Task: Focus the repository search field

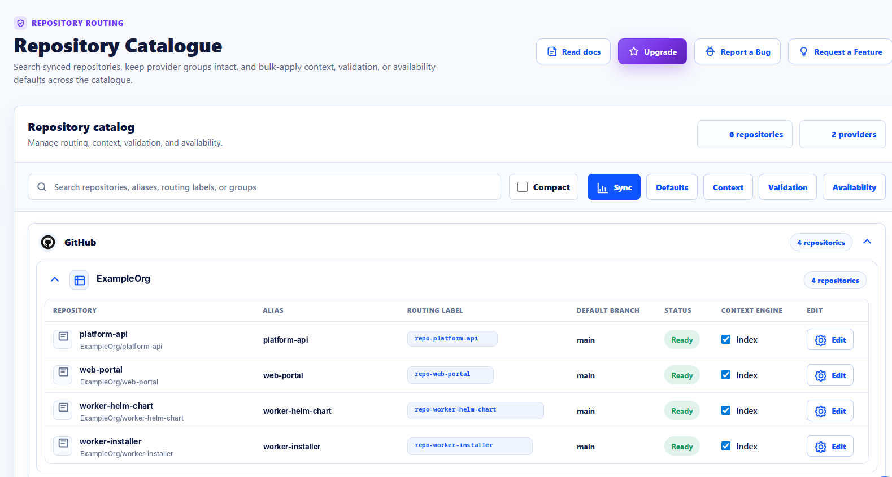Action: (264, 187)
